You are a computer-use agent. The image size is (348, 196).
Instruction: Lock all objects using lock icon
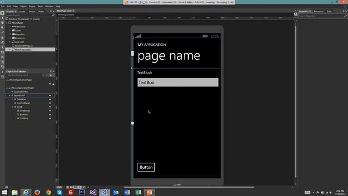[x=53, y=84]
